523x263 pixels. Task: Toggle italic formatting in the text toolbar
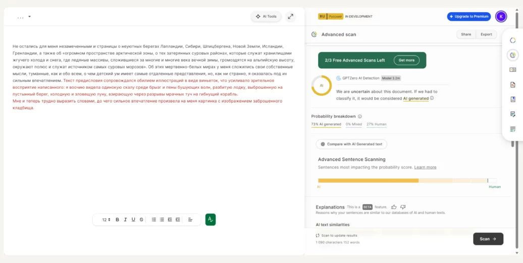125,220
